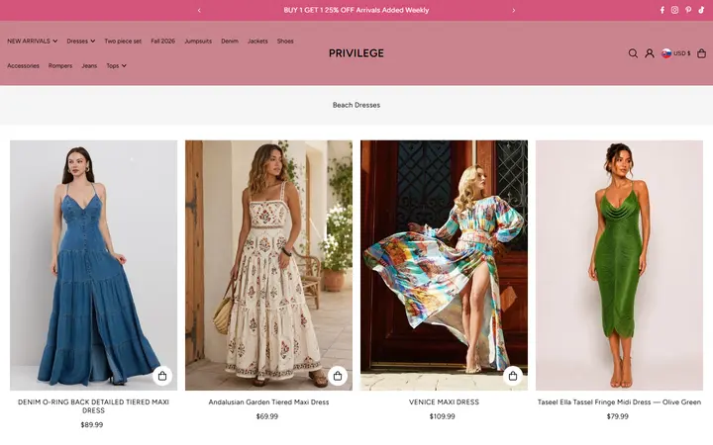Open Andalusian Garden Tiered Maxi Dress link
Image resolution: width=713 pixels, height=445 pixels.
(268, 401)
